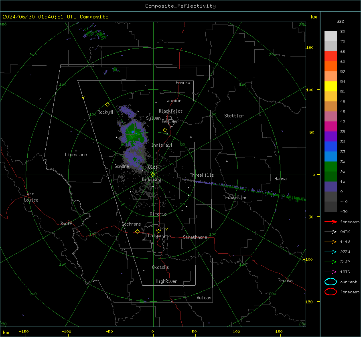Click the dBZ legend heading
The width and height of the screenshot is (361, 337).
(340, 21)
